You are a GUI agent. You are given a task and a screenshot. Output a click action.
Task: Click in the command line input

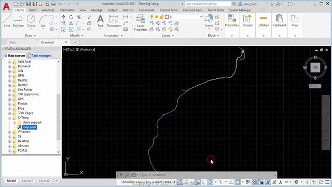coord(206,175)
